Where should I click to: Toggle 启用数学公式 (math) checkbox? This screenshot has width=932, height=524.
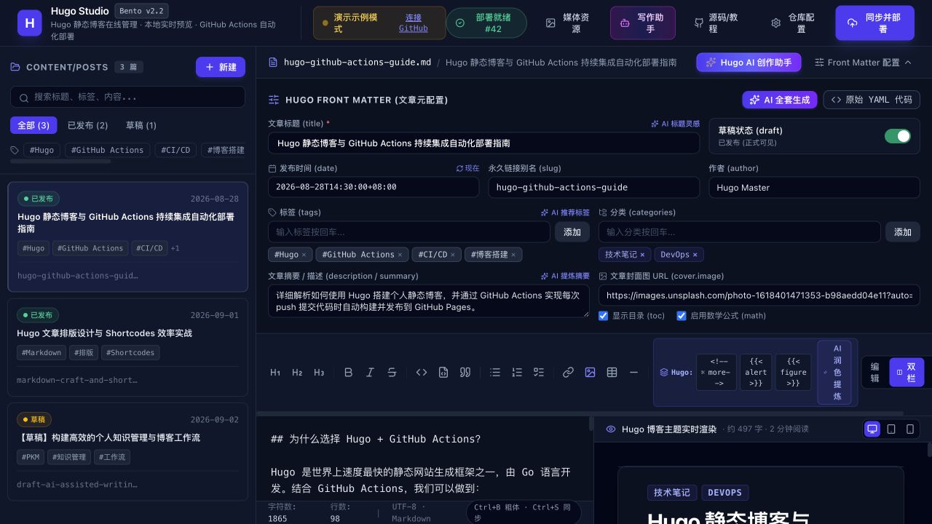click(x=682, y=316)
